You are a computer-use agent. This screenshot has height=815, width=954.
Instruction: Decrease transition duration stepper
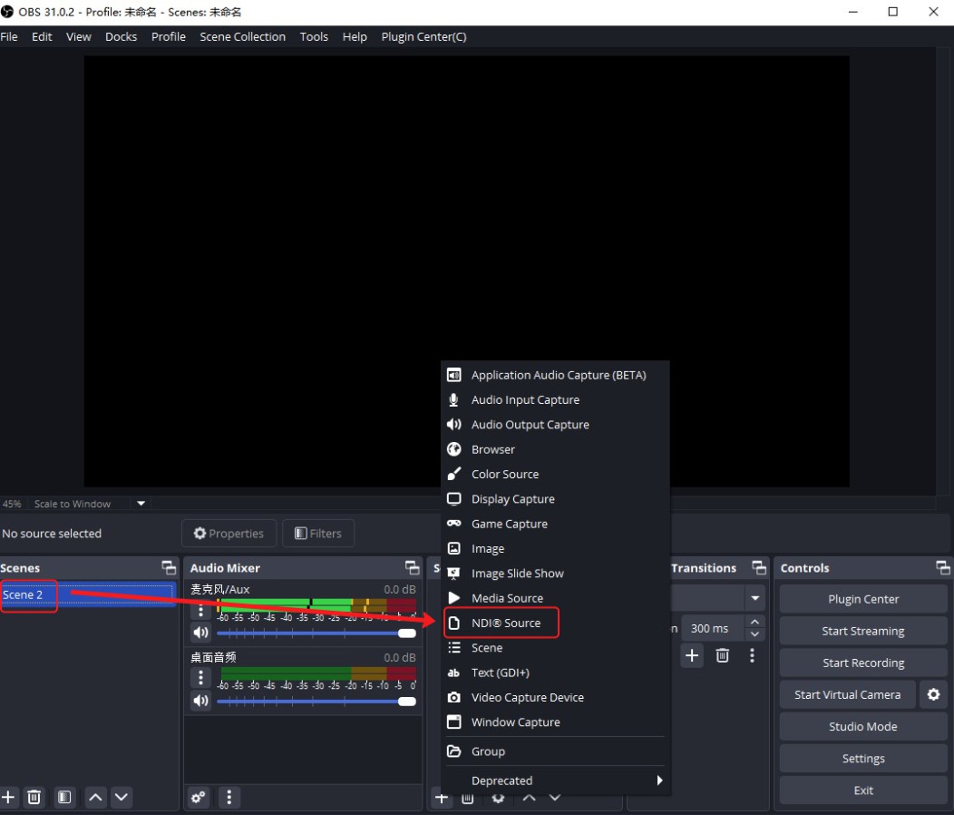(754, 634)
